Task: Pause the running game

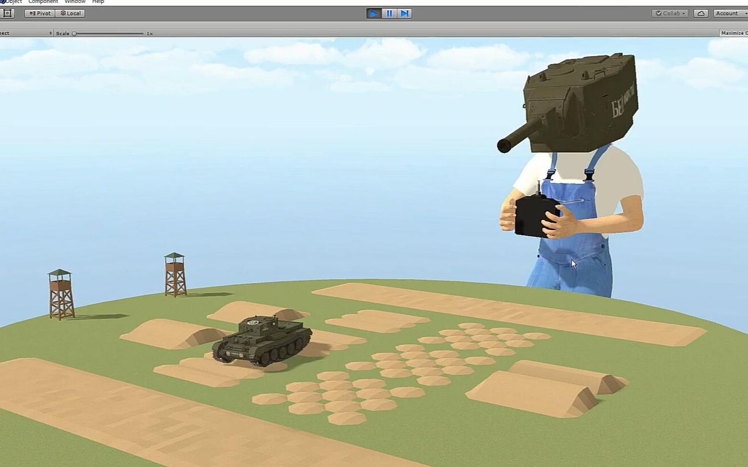Action: coord(389,13)
